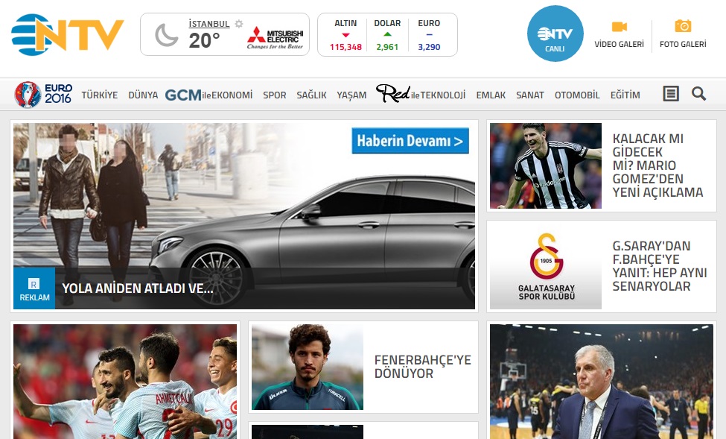
Task: Open the Emlak menu section
Action: click(x=491, y=95)
